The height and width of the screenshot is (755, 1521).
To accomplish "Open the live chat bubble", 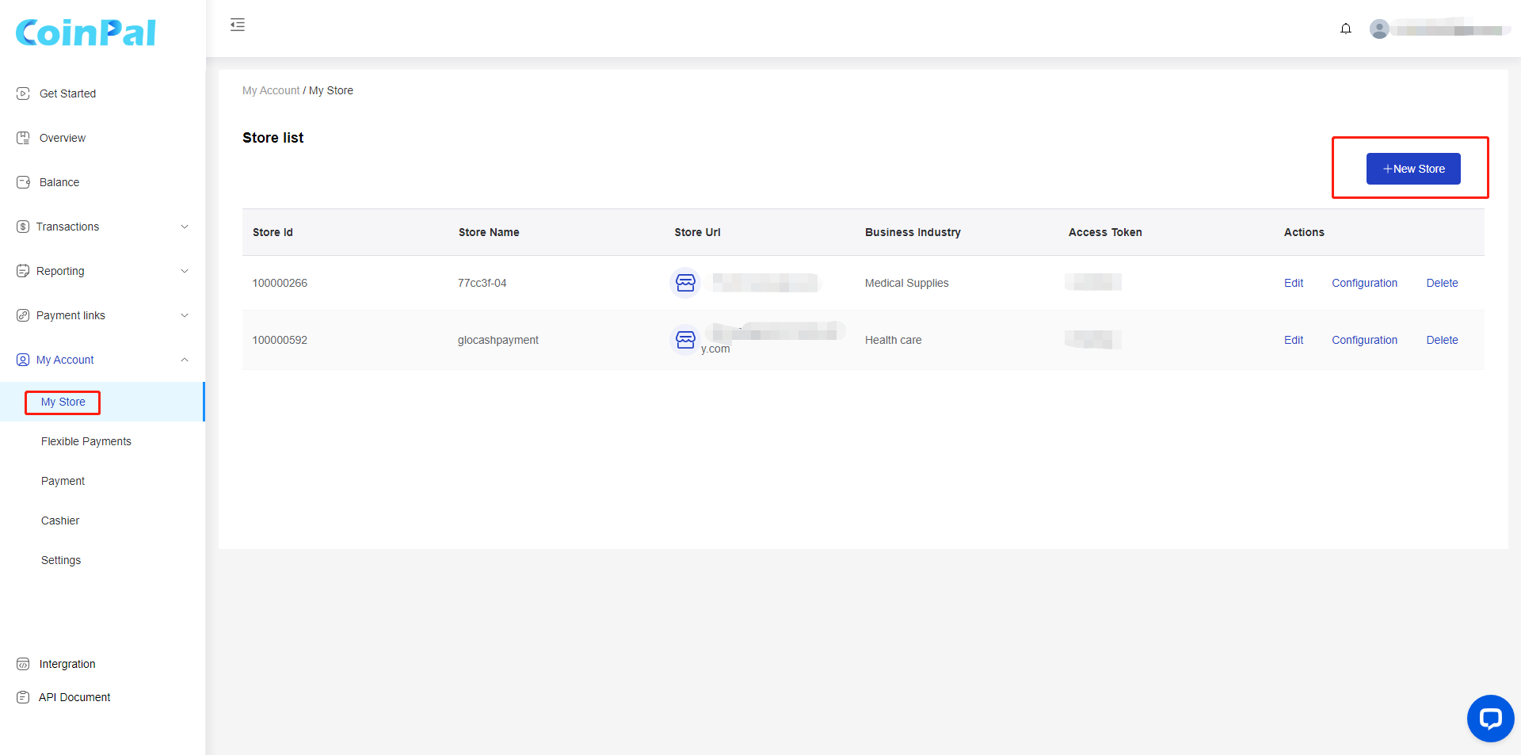I will 1490,718.
